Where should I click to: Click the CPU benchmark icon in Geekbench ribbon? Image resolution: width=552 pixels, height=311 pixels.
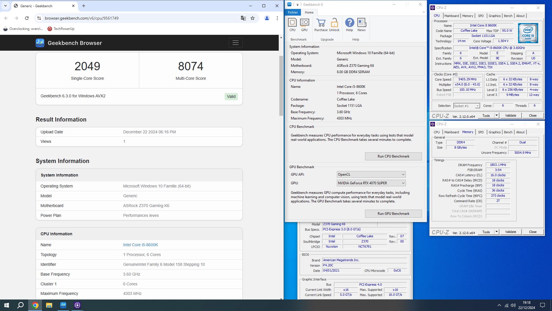coord(292,25)
